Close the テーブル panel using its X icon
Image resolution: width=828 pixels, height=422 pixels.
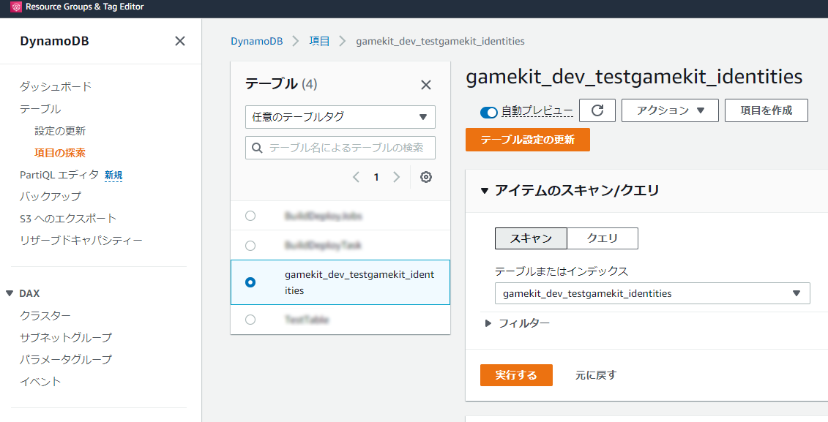pyautogui.click(x=425, y=85)
